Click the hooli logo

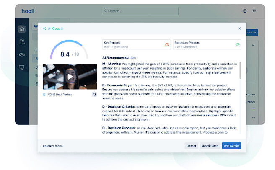pyautogui.click(x=28, y=11)
